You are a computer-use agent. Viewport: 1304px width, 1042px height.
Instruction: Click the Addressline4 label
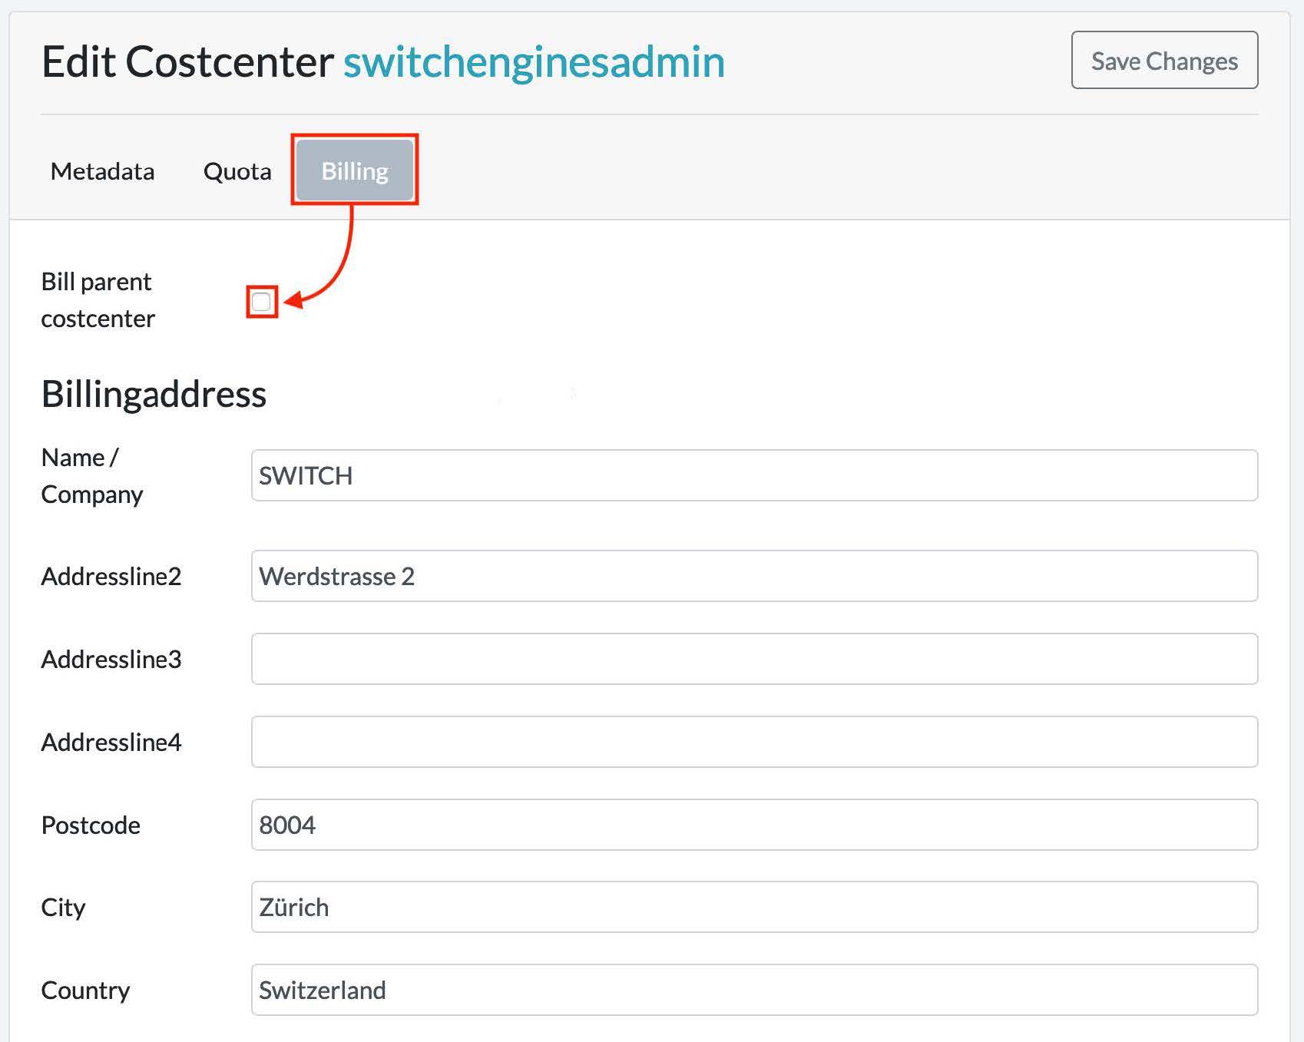[x=111, y=742]
